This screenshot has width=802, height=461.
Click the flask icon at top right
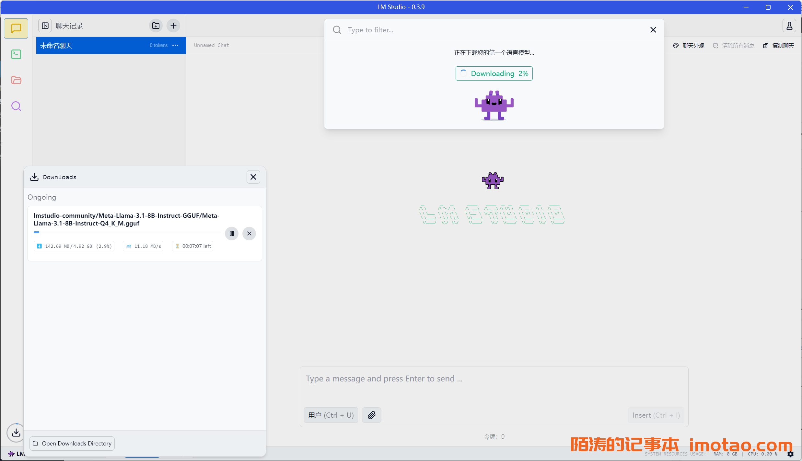coord(789,26)
